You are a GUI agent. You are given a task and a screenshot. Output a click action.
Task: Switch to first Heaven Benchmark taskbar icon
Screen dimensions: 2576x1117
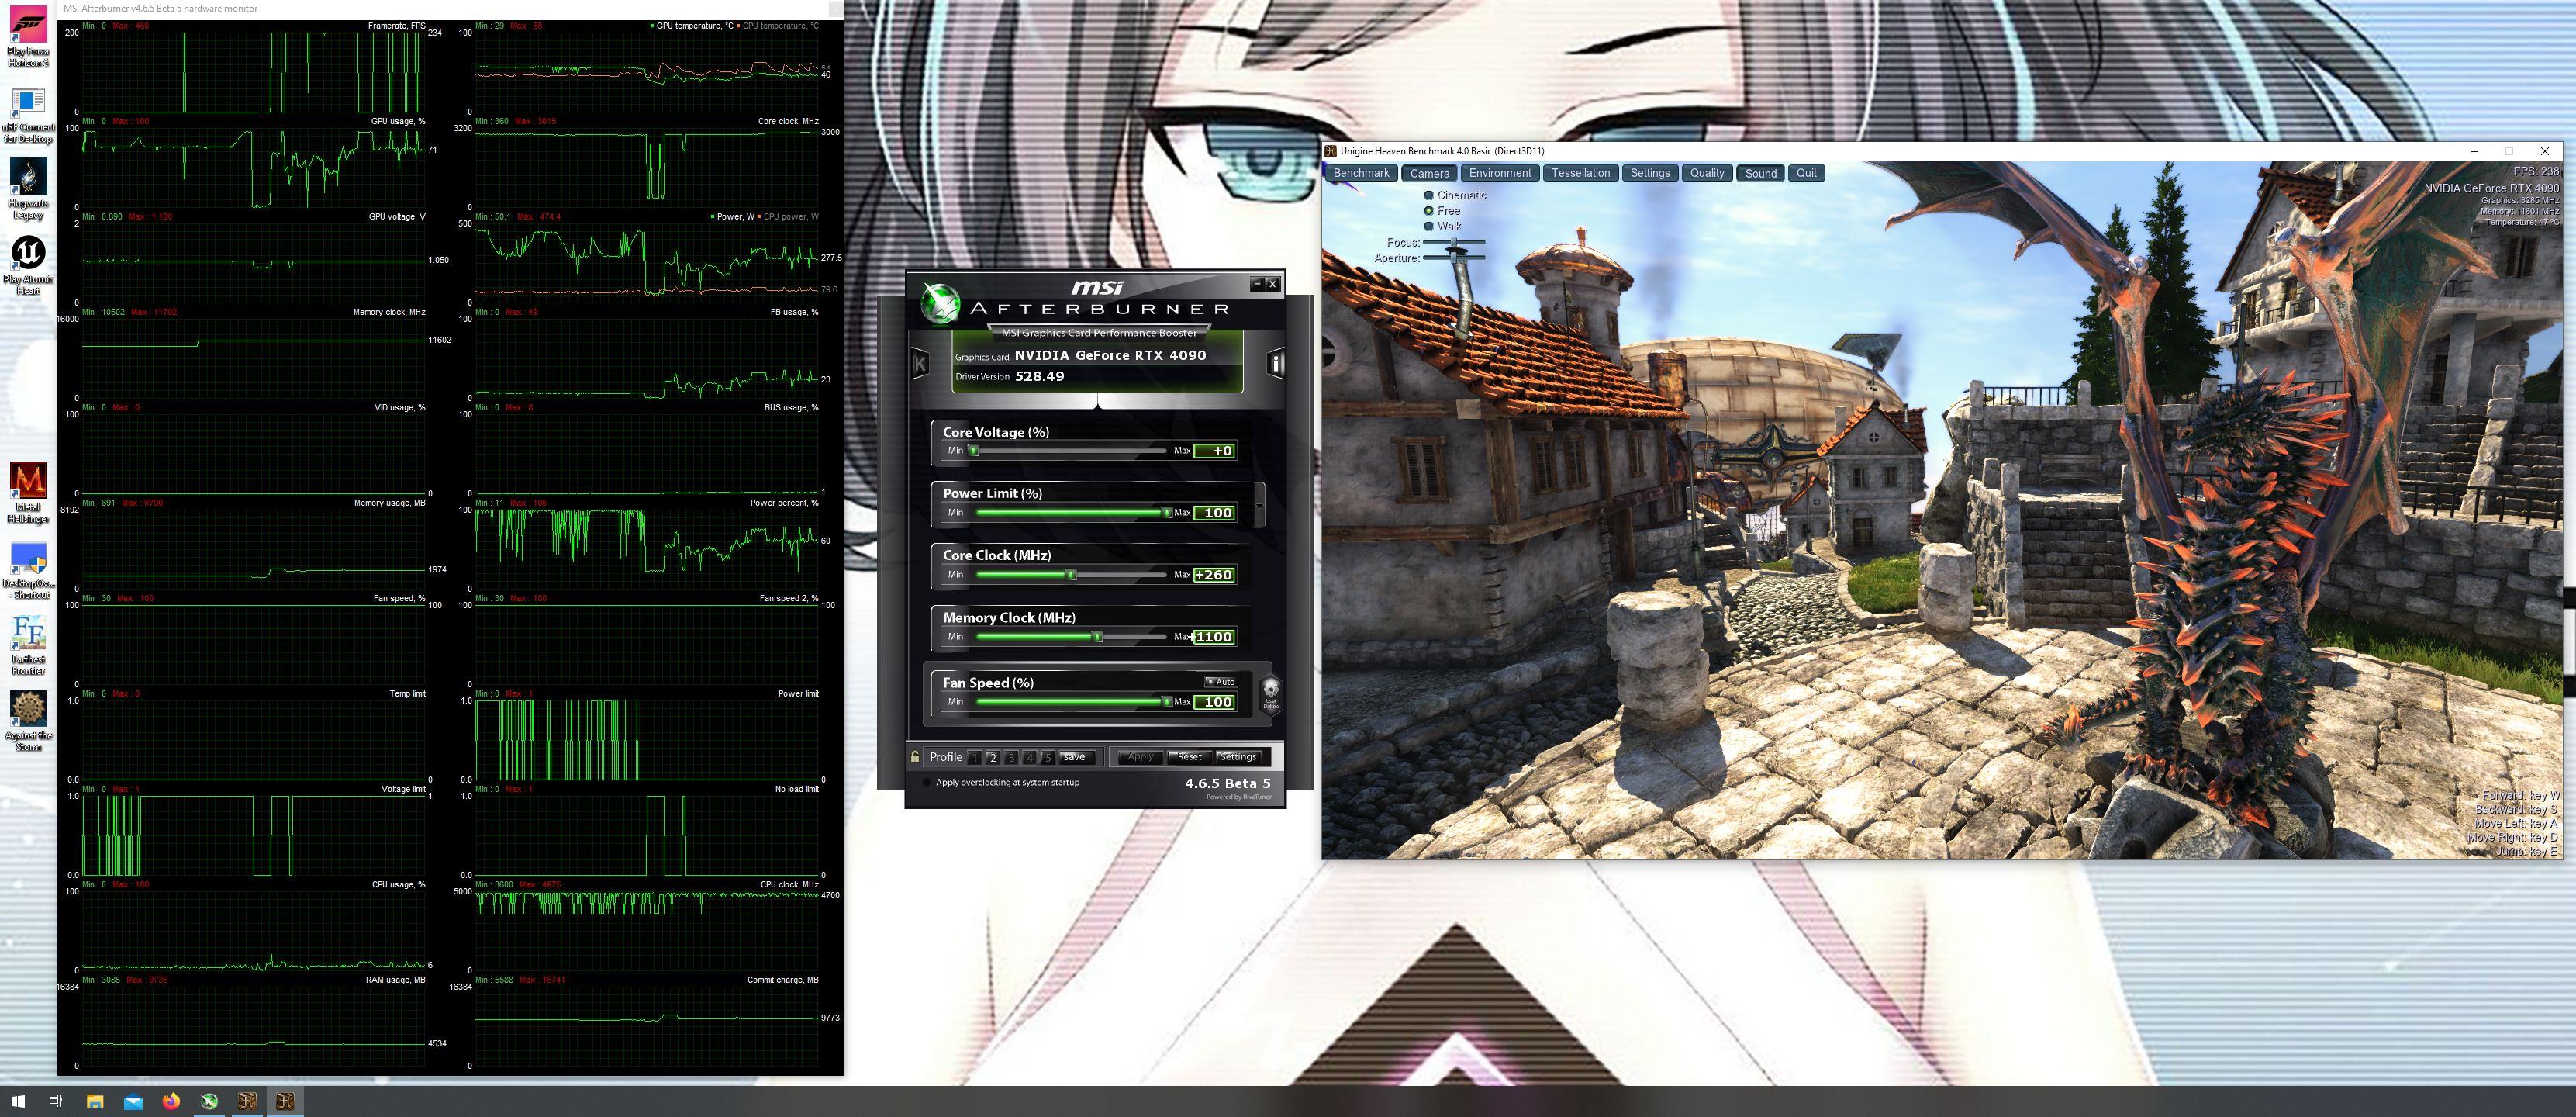pyautogui.click(x=247, y=1101)
